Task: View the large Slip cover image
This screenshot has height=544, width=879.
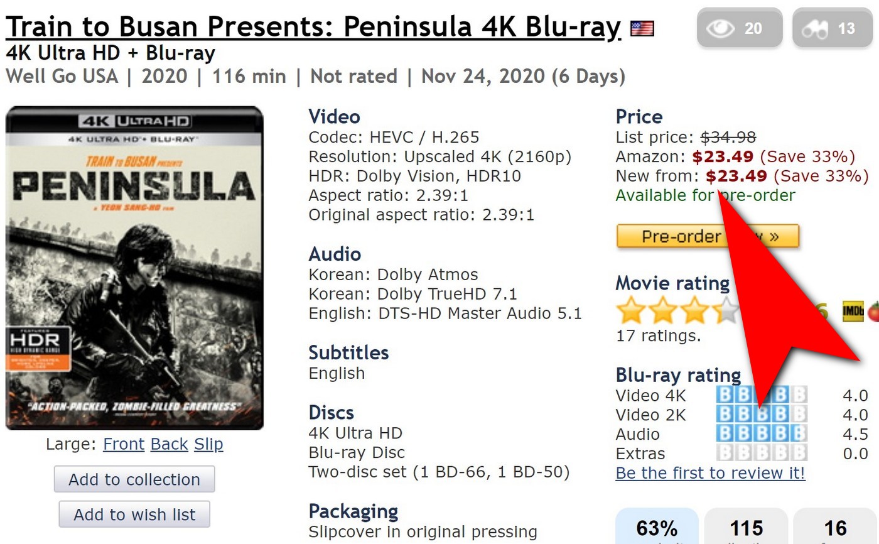Action: click(208, 444)
